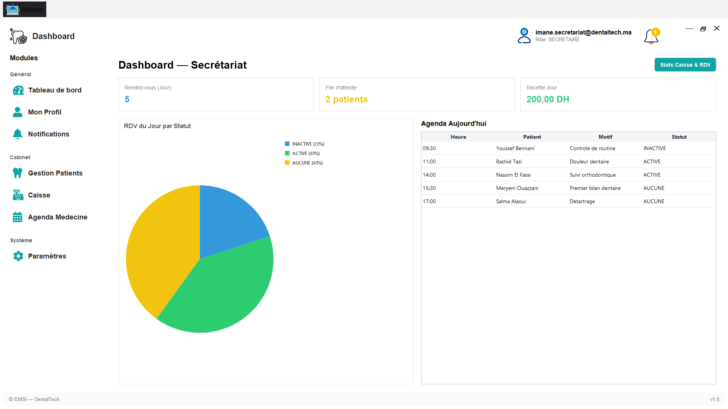Click the Notifications bell sidebar icon
The image size is (728, 409).
point(17,134)
